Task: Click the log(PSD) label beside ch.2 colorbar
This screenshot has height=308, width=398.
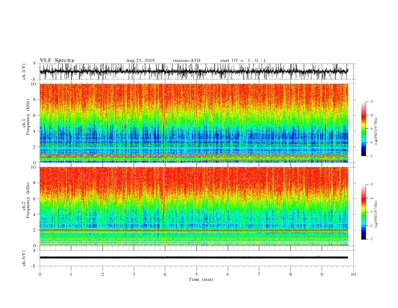Action: coord(376,214)
